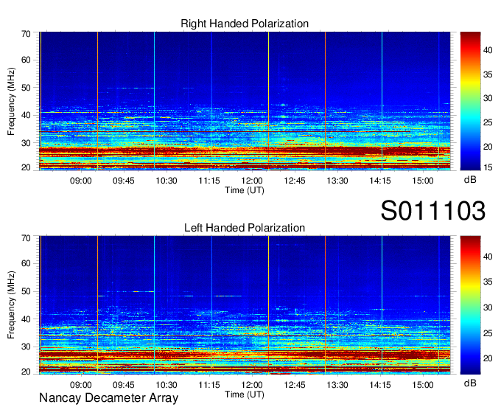This screenshot has width=501, height=407.
Task: Click "12:00" tick on Left Handed time axis
Action: tap(252, 385)
